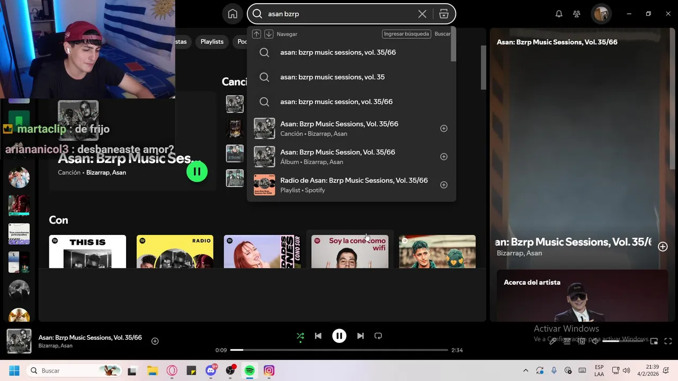Screen dimensions: 678x381
Task: Open the miniplayer icon
Action: click(x=654, y=341)
